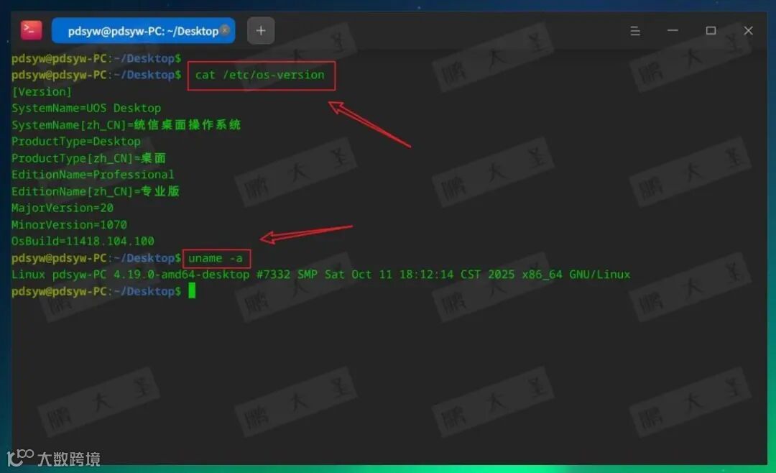
Task: Click the 'uname -a' command text
Action: 216,258
